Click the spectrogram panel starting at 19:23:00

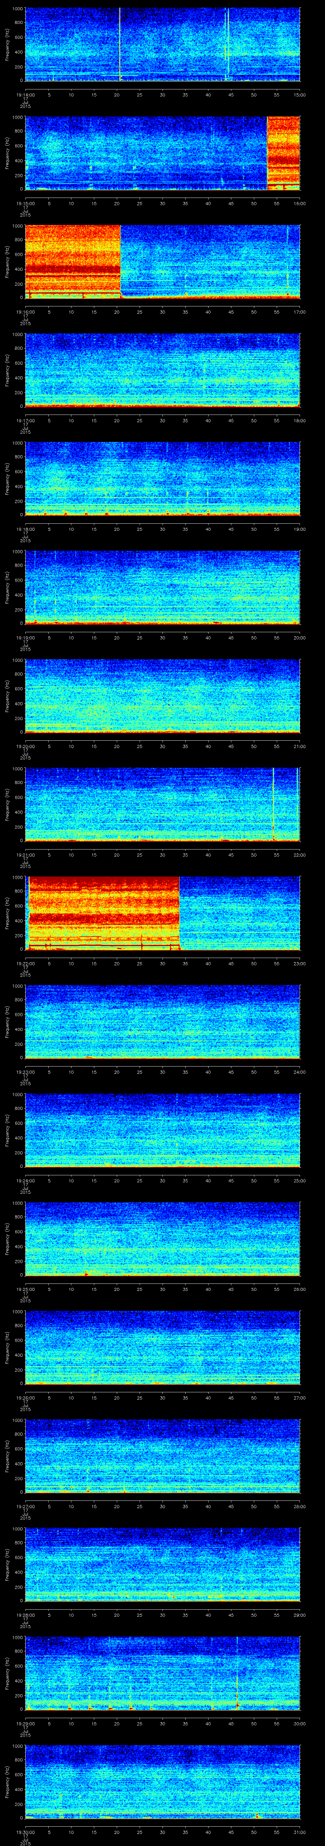[163, 1021]
